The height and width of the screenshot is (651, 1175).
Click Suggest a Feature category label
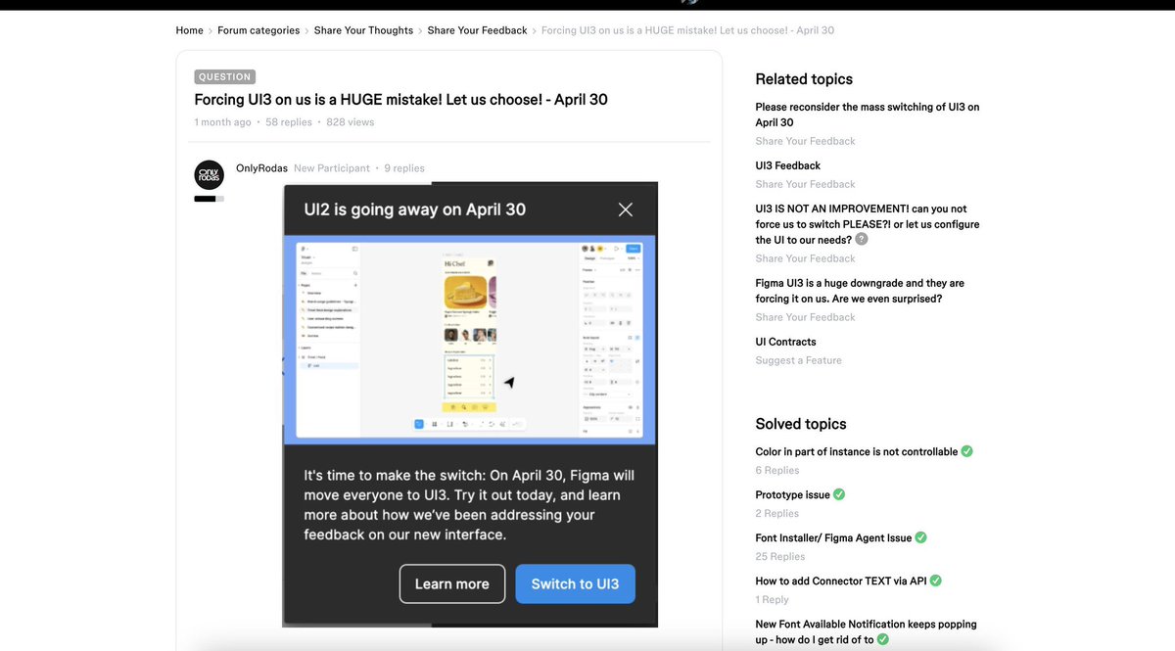tap(798, 360)
